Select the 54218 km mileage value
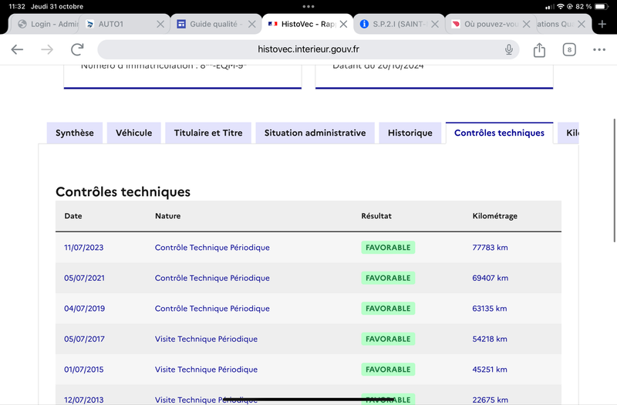 (x=490, y=339)
